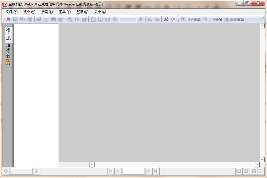Click the Find Next binoculars icon
The width and height of the screenshot is (267, 178).
click(x=61, y=19)
